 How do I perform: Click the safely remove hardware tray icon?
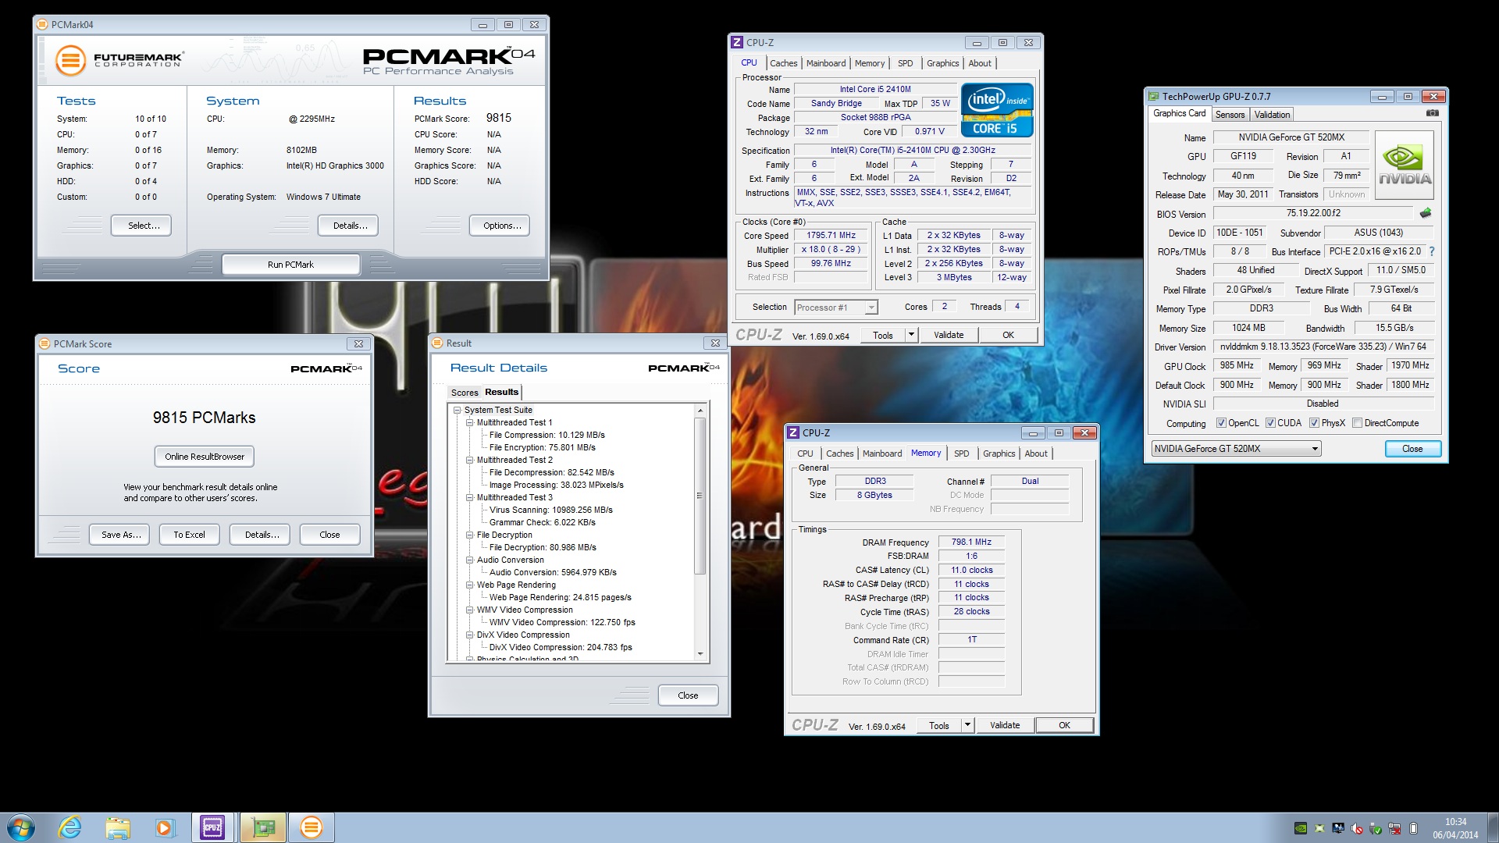click(1376, 828)
